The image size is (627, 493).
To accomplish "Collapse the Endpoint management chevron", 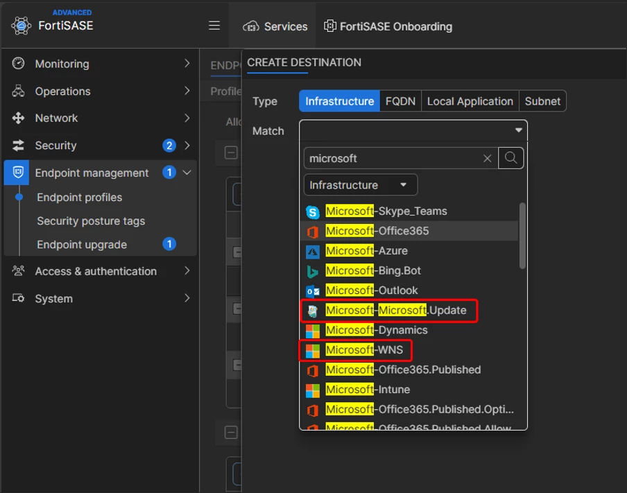I will coord(187,173).
